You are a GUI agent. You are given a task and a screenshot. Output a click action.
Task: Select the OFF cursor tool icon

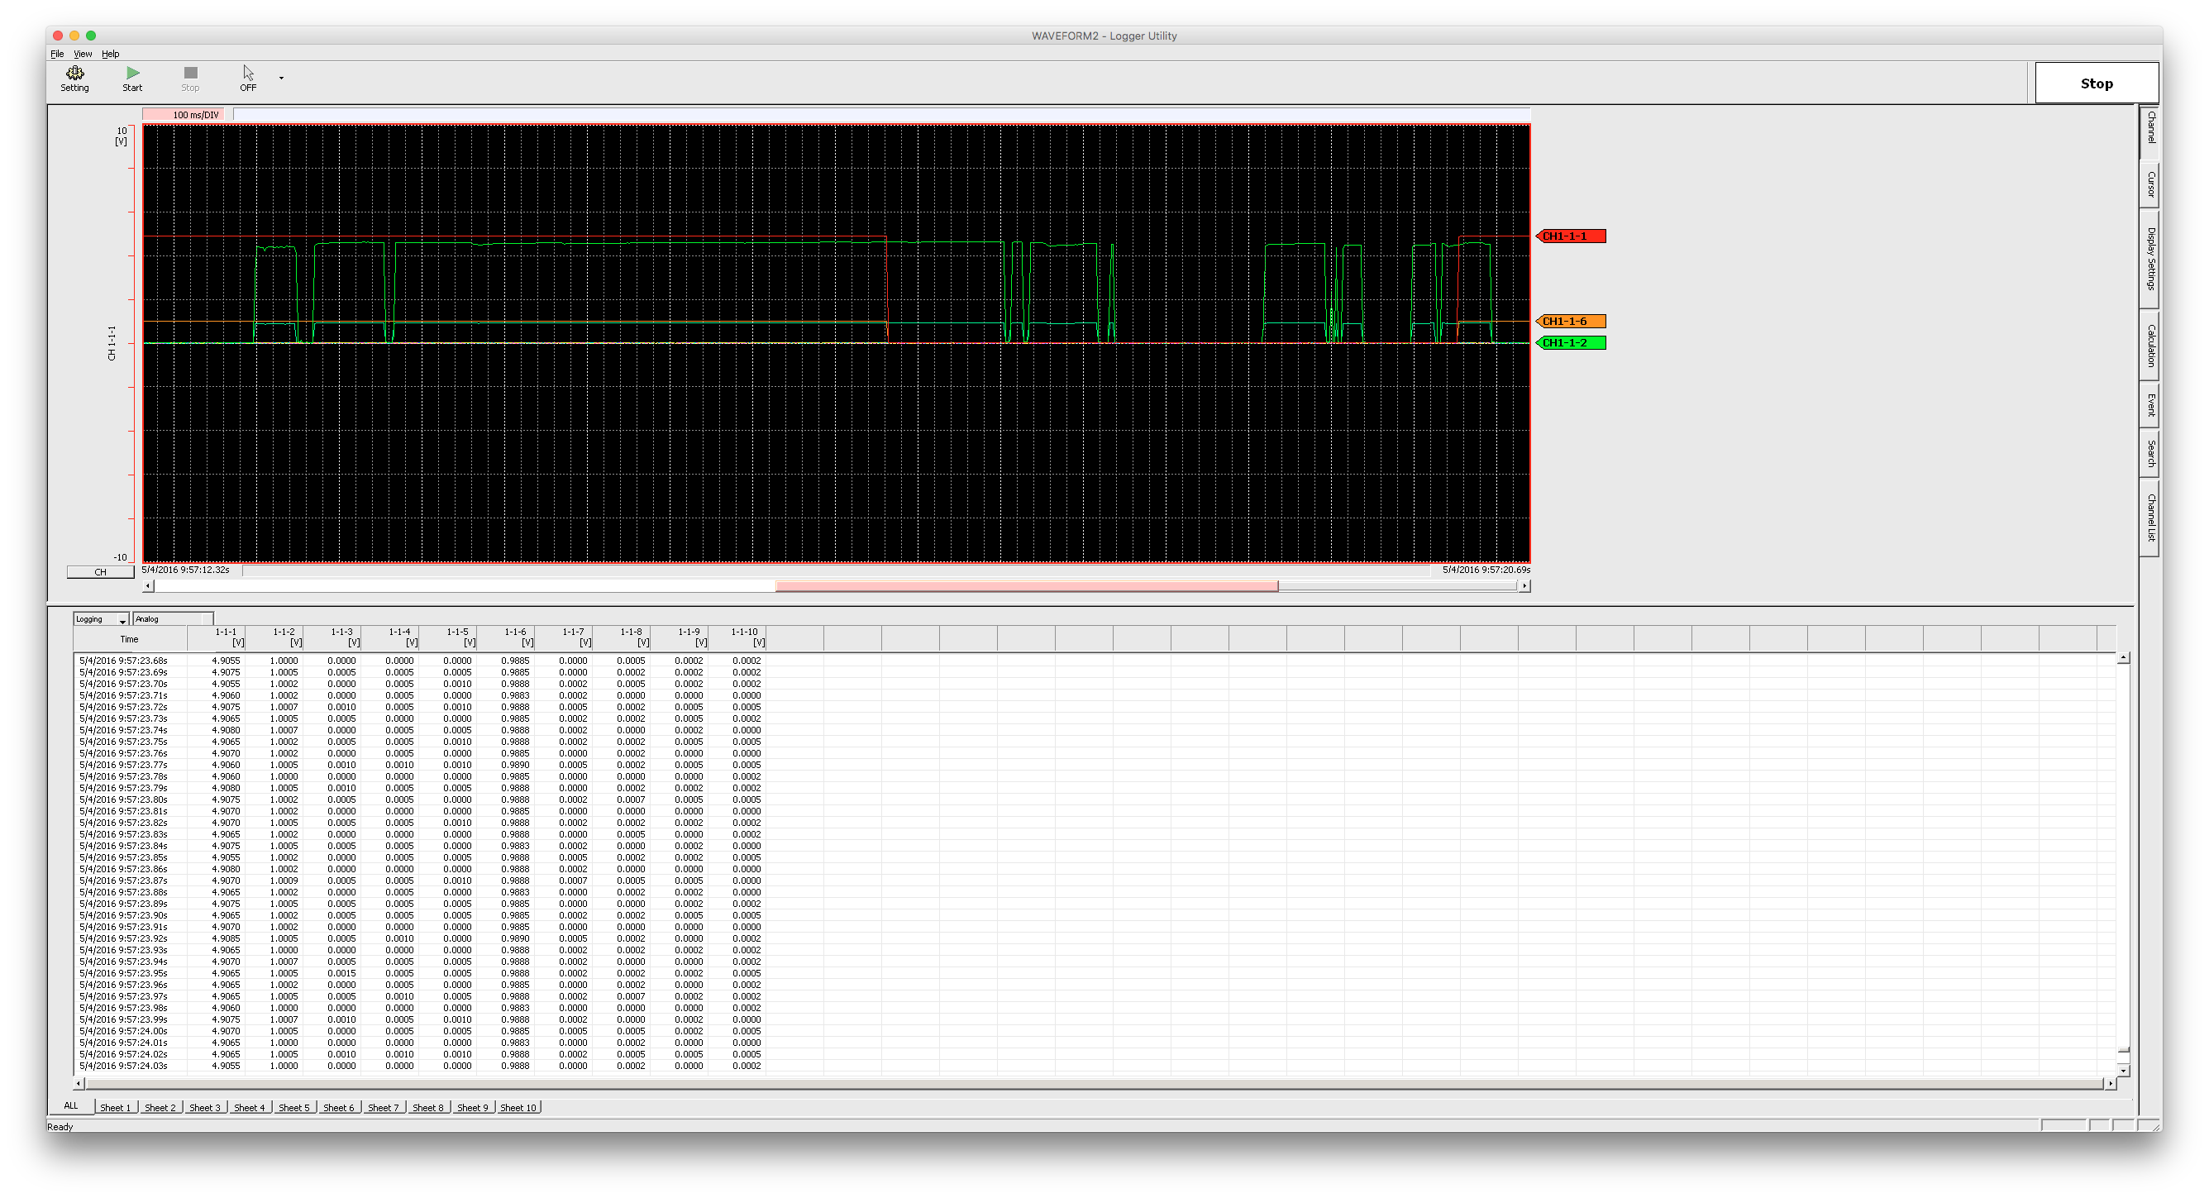247,73
